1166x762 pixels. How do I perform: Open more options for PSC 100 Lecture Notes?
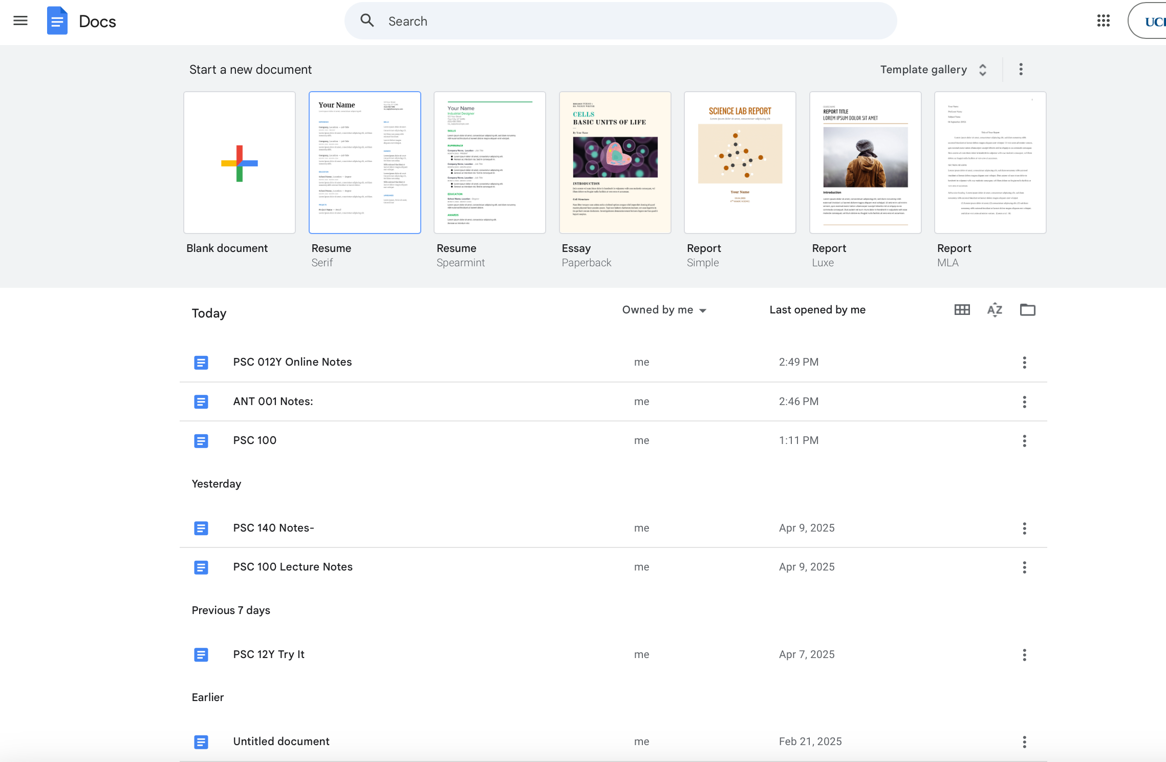[x=1024, y=567]
